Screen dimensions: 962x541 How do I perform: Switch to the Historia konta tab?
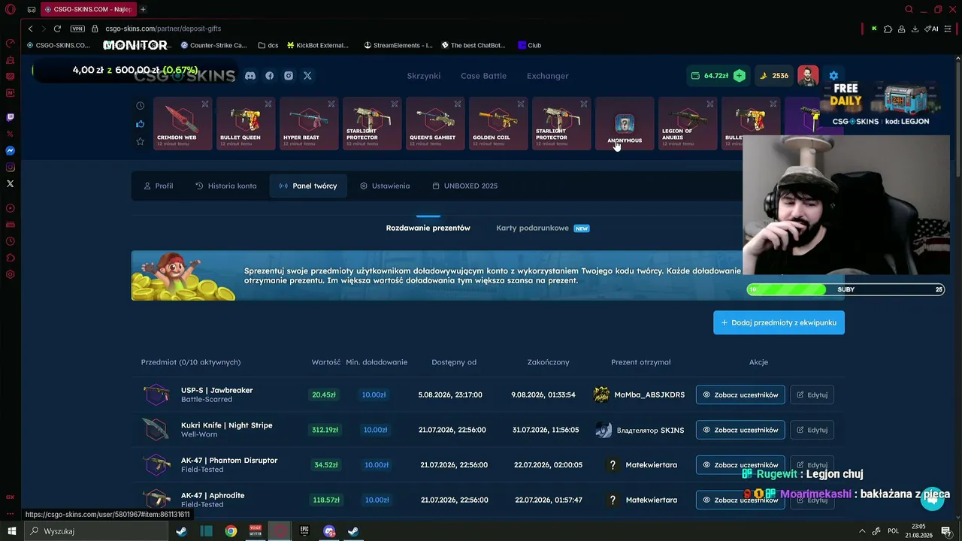click(225, 186)
